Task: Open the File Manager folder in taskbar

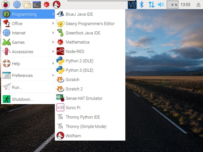Action: coord(27,5)
